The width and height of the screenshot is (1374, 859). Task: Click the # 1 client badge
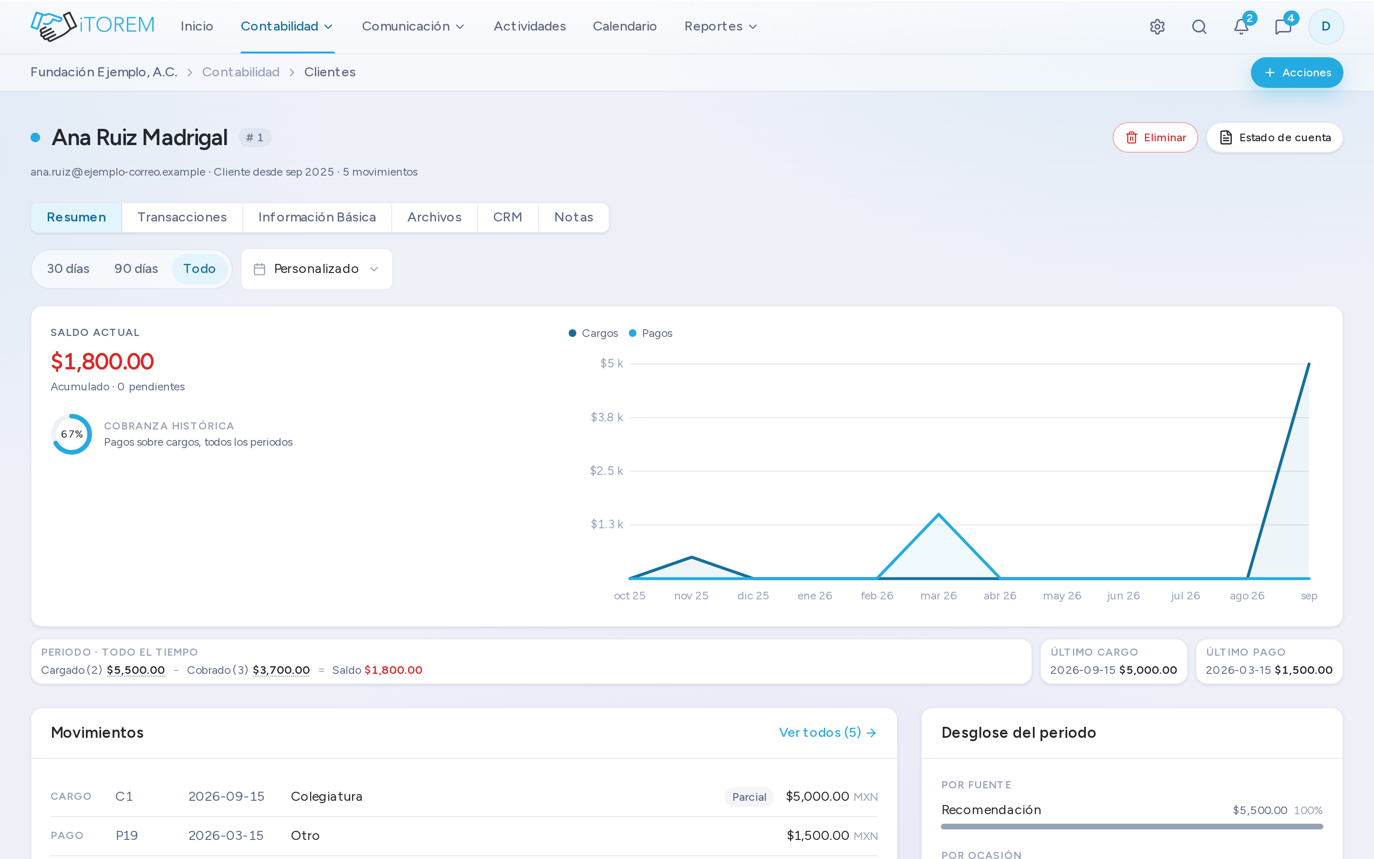click(x=255, y=138)
